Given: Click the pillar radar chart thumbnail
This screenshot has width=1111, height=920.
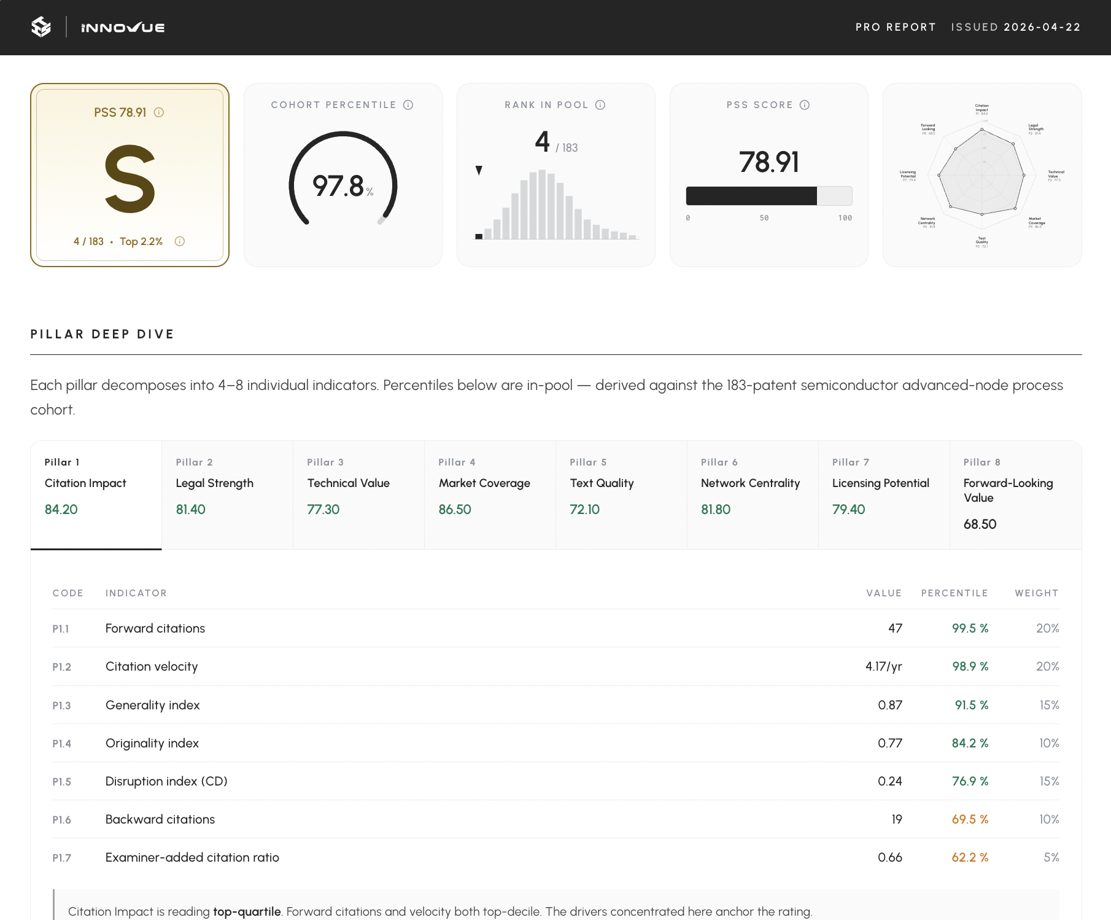Looking at the screenshot, I should coord(982,175).
